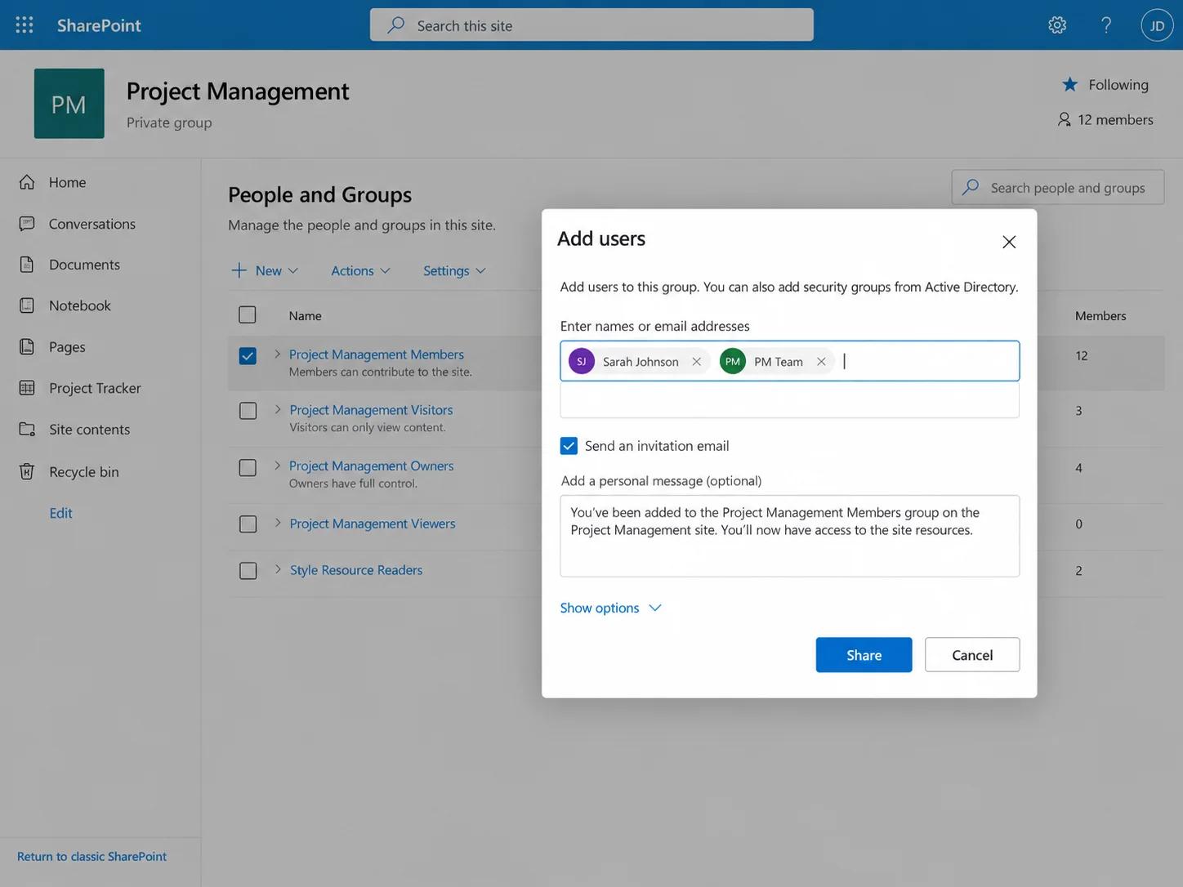
Task: Expand the Project Management Owners group row
Action: click(278, 466)
